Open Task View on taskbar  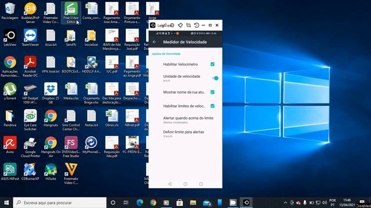click(126, 203)
